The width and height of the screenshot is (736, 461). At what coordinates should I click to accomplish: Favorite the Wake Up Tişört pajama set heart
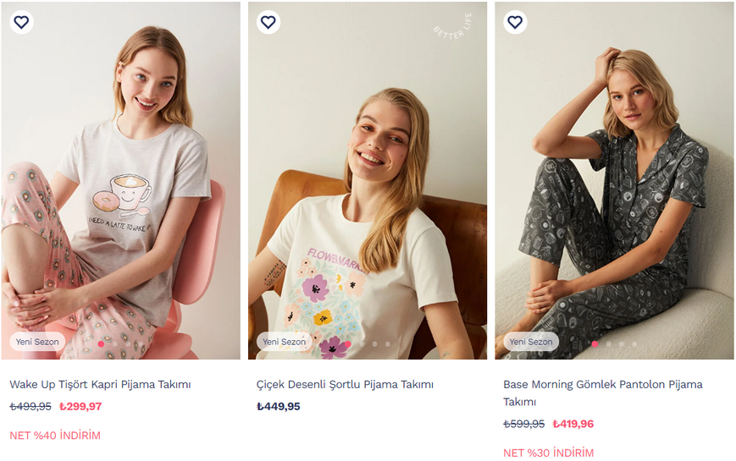tap(21, 22)
